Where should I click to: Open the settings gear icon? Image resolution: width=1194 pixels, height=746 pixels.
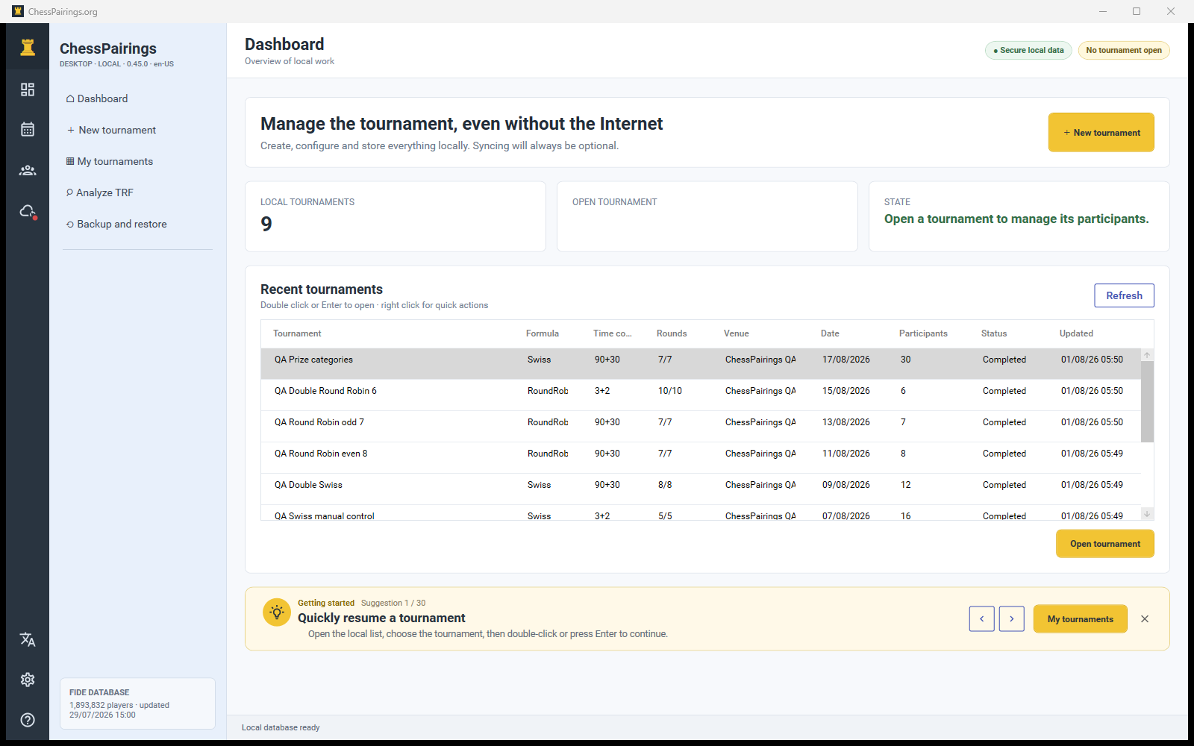pyautogui.click(x=28, y=680)
